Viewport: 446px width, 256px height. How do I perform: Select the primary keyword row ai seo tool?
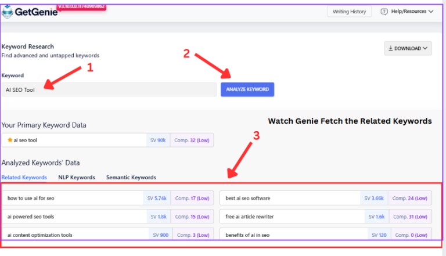tap(107, 140)
